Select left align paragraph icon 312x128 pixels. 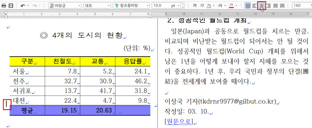254,6
